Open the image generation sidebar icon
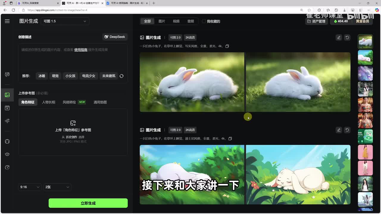This screenshot has width=381, height=214. pyautogui.click(x=7, y=95)
